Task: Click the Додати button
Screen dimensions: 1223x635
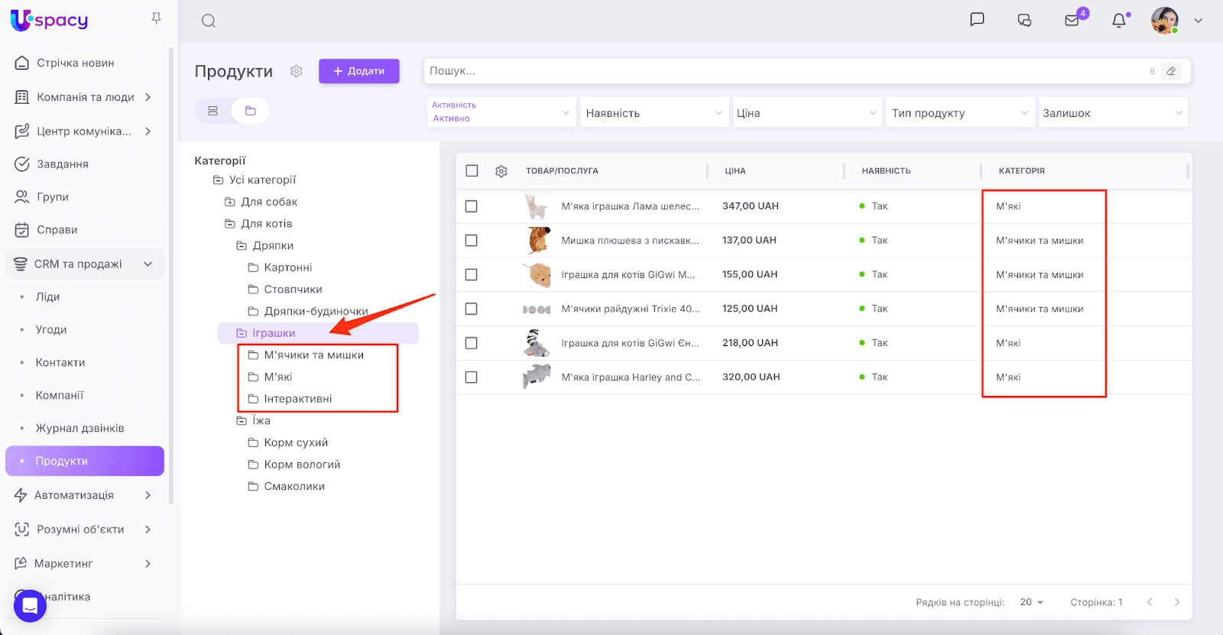Action: coord(358,71)
